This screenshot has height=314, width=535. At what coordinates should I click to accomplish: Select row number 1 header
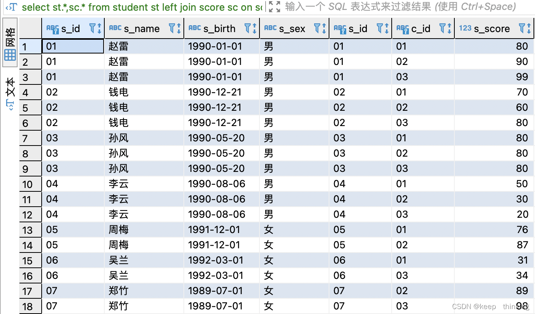[31, 47]
